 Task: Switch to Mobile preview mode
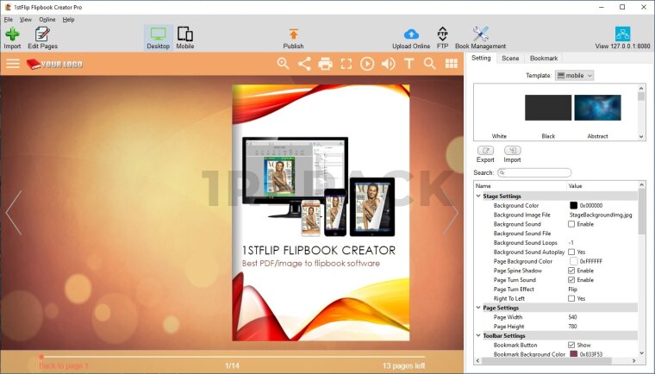185,38
